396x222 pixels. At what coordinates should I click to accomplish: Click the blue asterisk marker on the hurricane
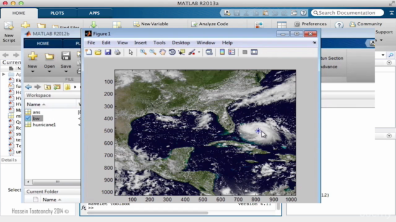click(258, 131)
